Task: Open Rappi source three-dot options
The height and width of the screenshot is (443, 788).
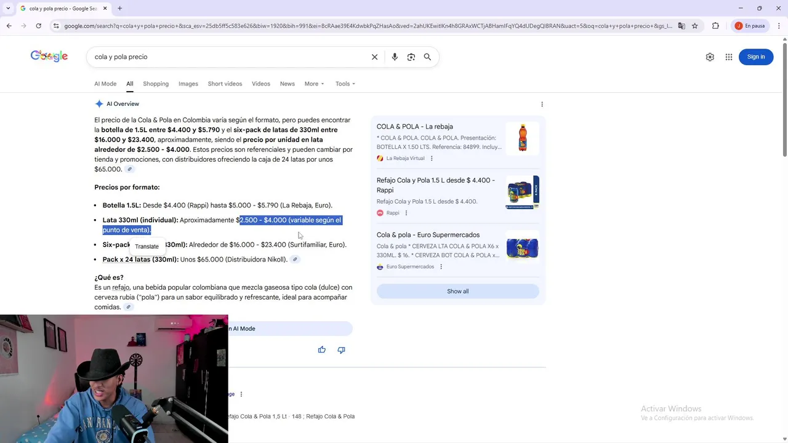Action: point(406,213)
